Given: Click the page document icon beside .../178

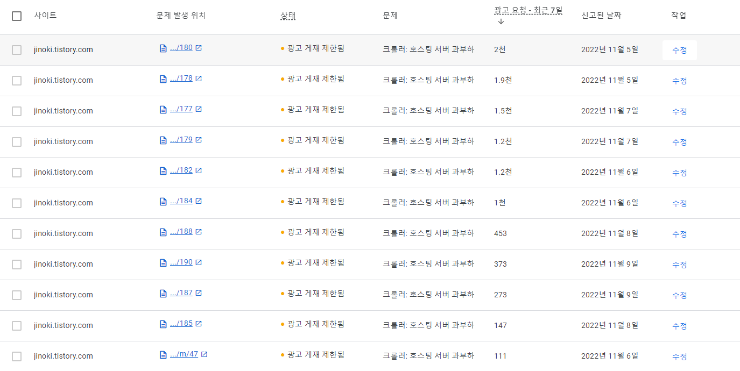Looking at the screenshot, I should tap(163, 79).
